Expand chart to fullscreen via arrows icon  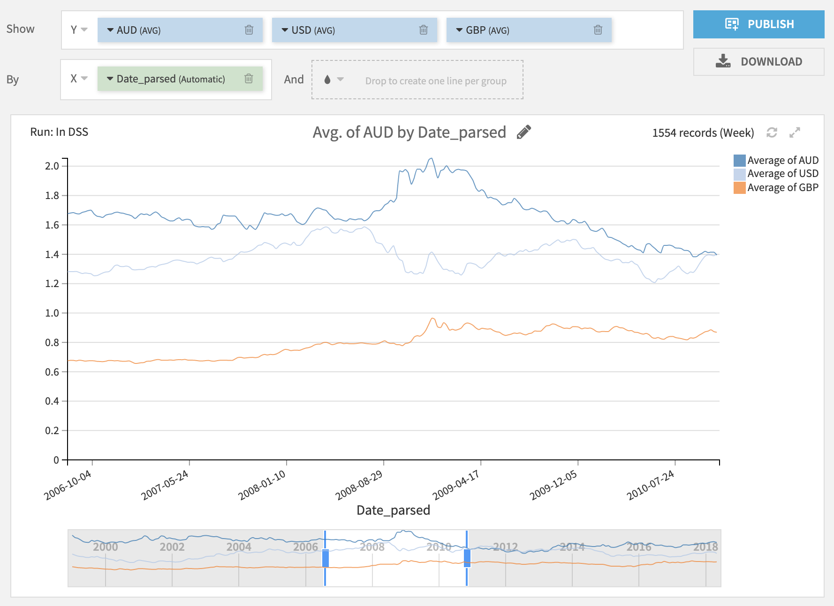click(795, 133)
